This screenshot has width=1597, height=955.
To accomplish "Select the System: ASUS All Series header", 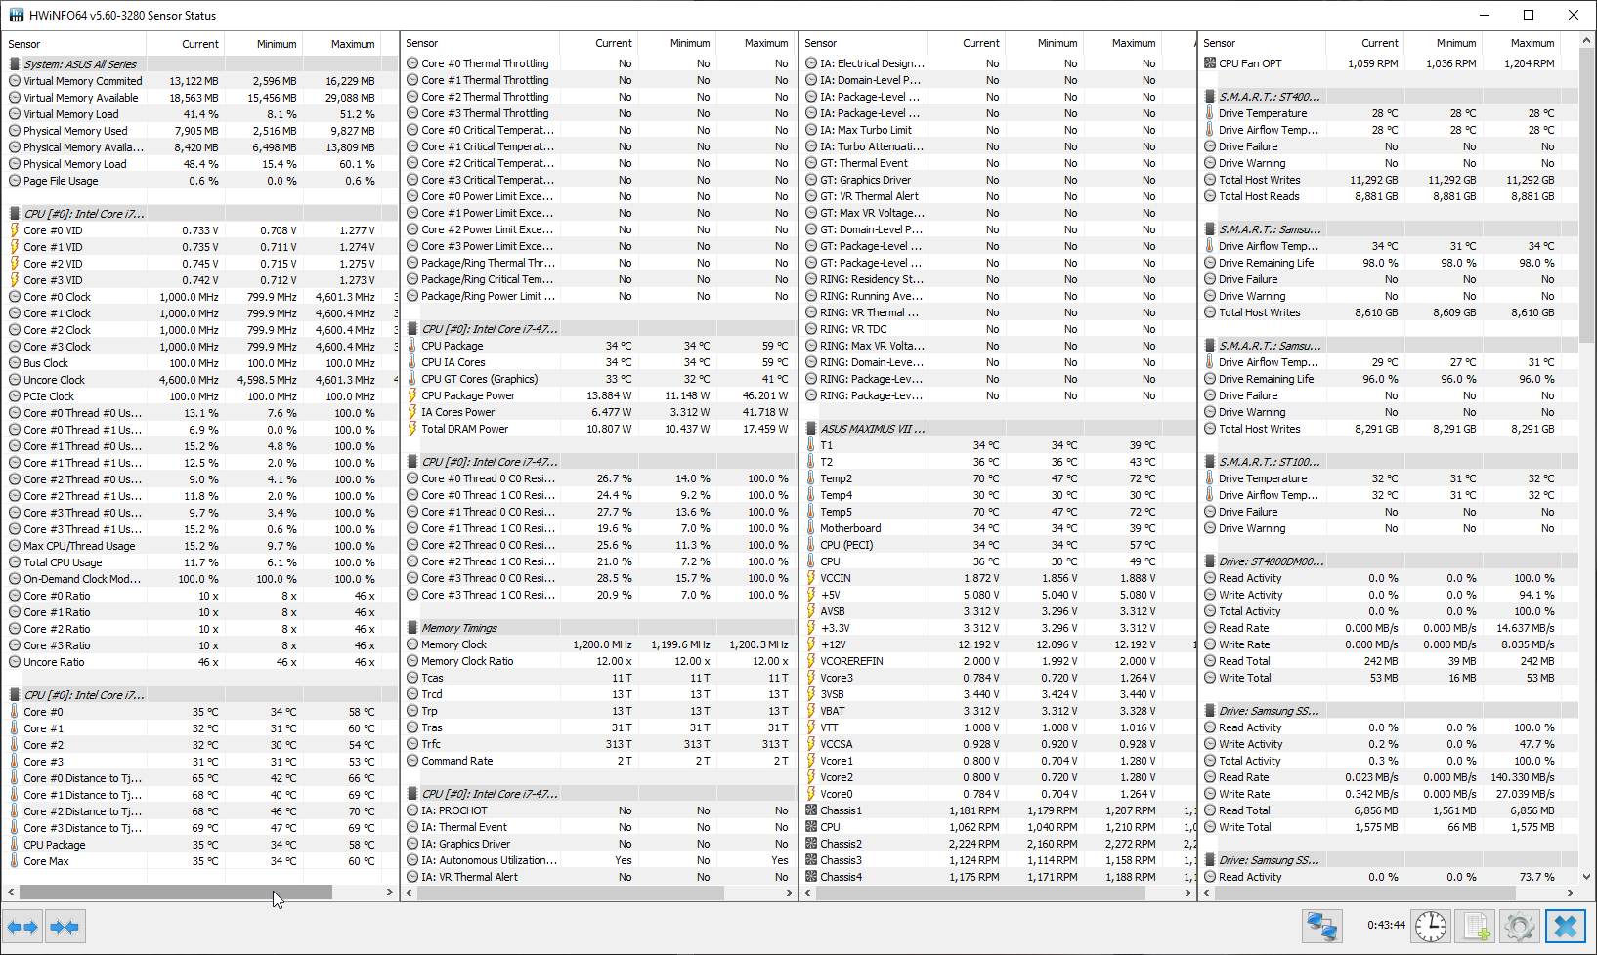I will (x=79, y=64).
